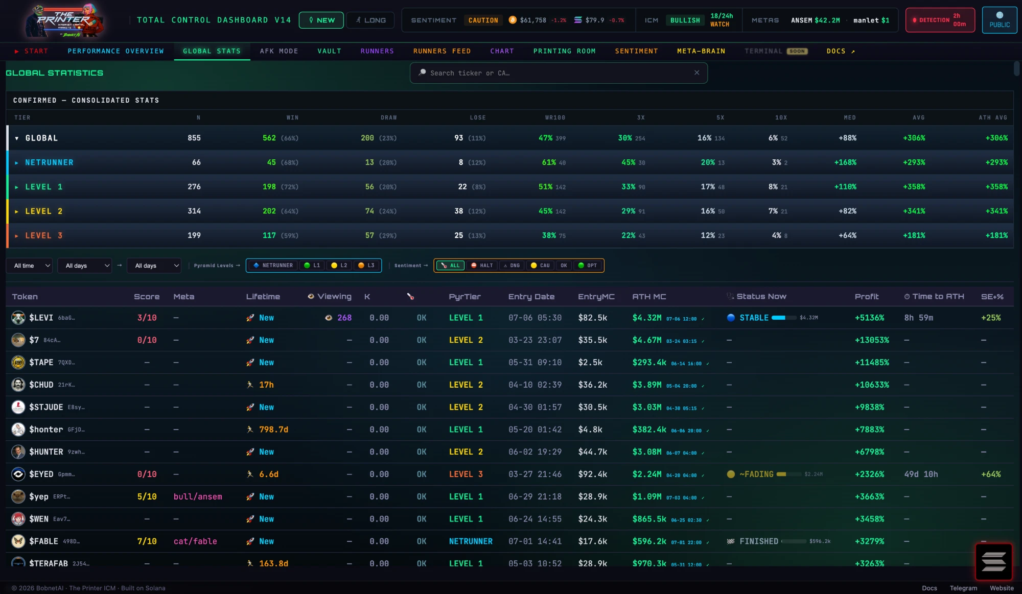Screen dimensions: 1022x594
Task: Select the OPT sentiment filter
Action: 587,266
